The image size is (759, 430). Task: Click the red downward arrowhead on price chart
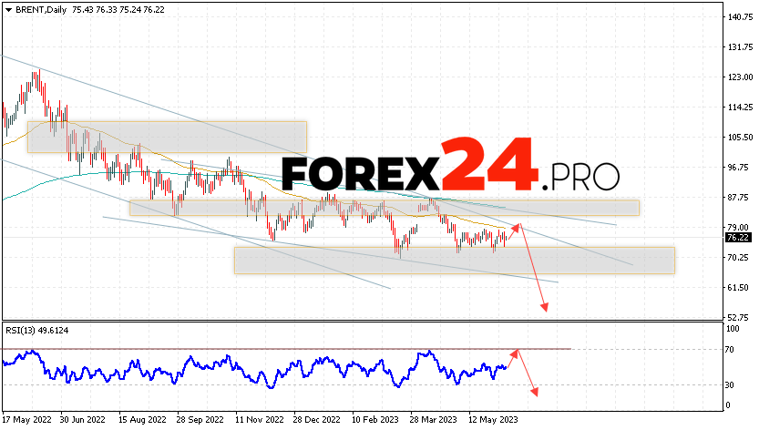[x=545, y=309]
